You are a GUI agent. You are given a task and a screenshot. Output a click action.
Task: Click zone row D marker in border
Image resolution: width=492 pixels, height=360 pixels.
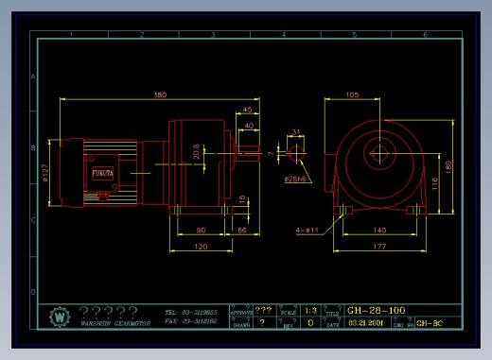click(x=33, y=292)
